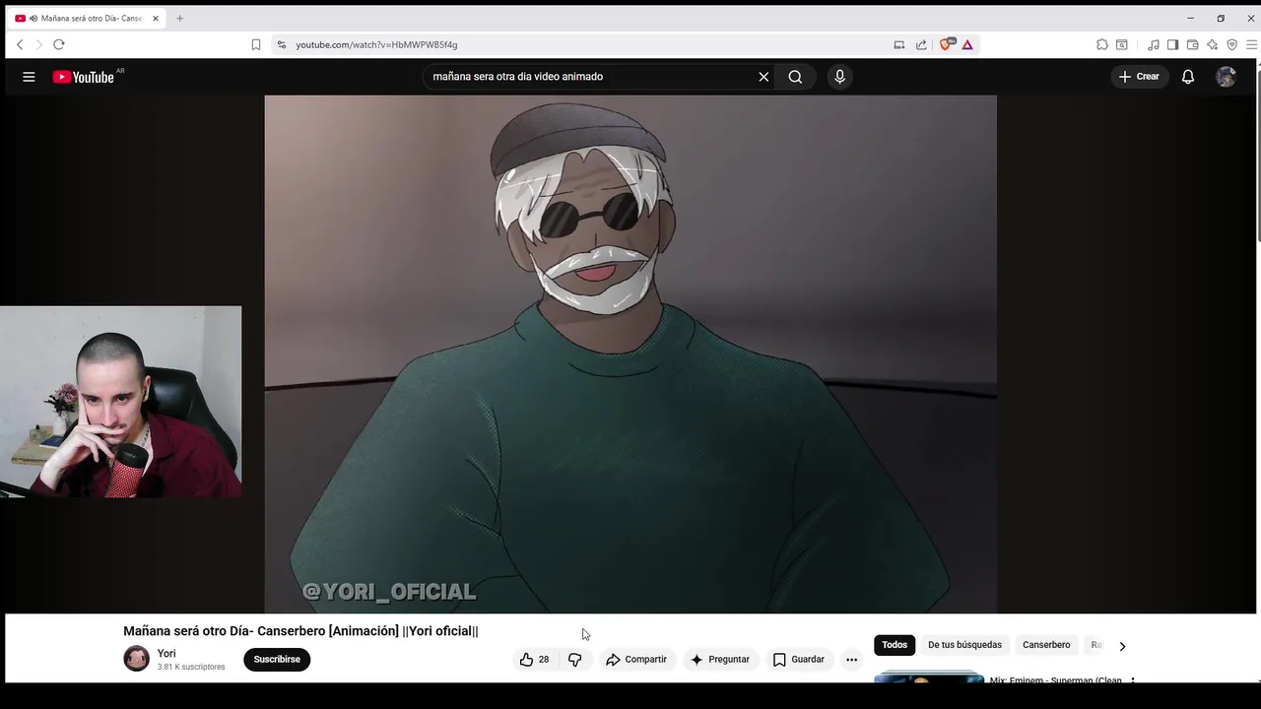This screenshot has height=709, width=1261.
Task: Open the Brave Wallet icon
Action: (1192, 44)
